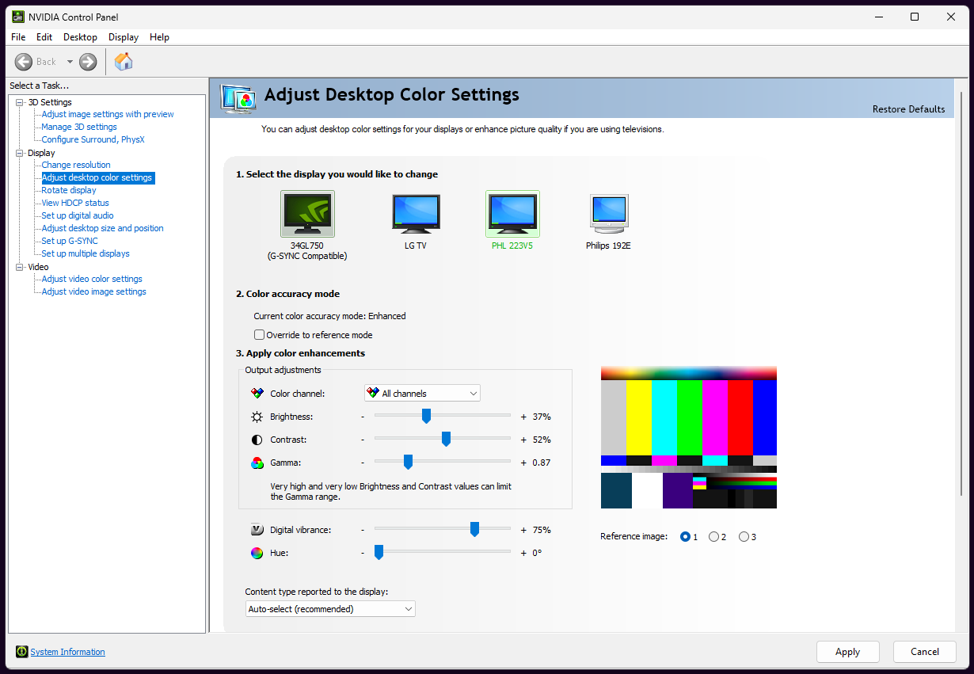Select the Brightness sun icon
Image resolution: width=974 pixels, height=674 pixels.
(257, 416)
